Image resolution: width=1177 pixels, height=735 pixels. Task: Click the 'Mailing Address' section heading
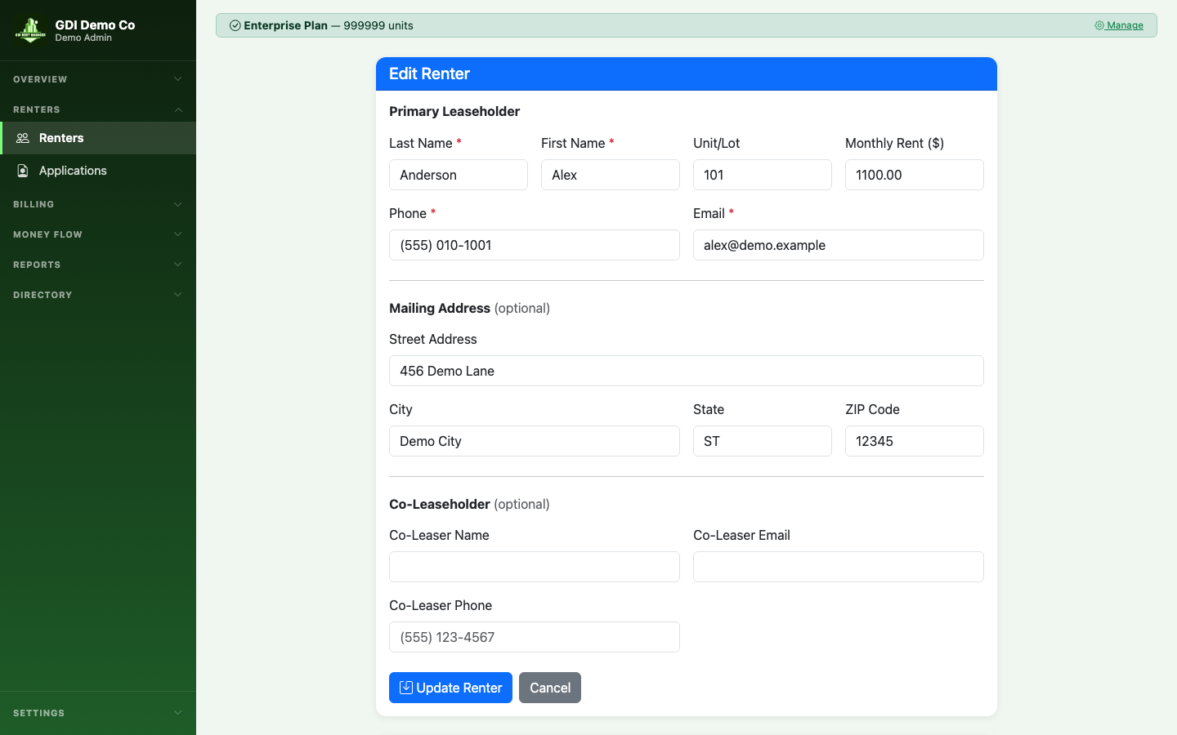(x=440, y=308)
